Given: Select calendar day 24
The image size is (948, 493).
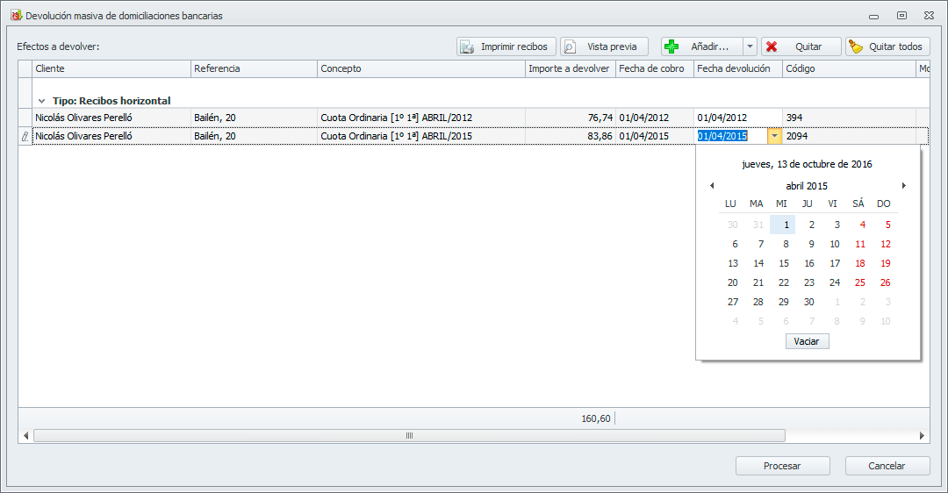Looking at the screenshot, I should click(x=835, y=282).
